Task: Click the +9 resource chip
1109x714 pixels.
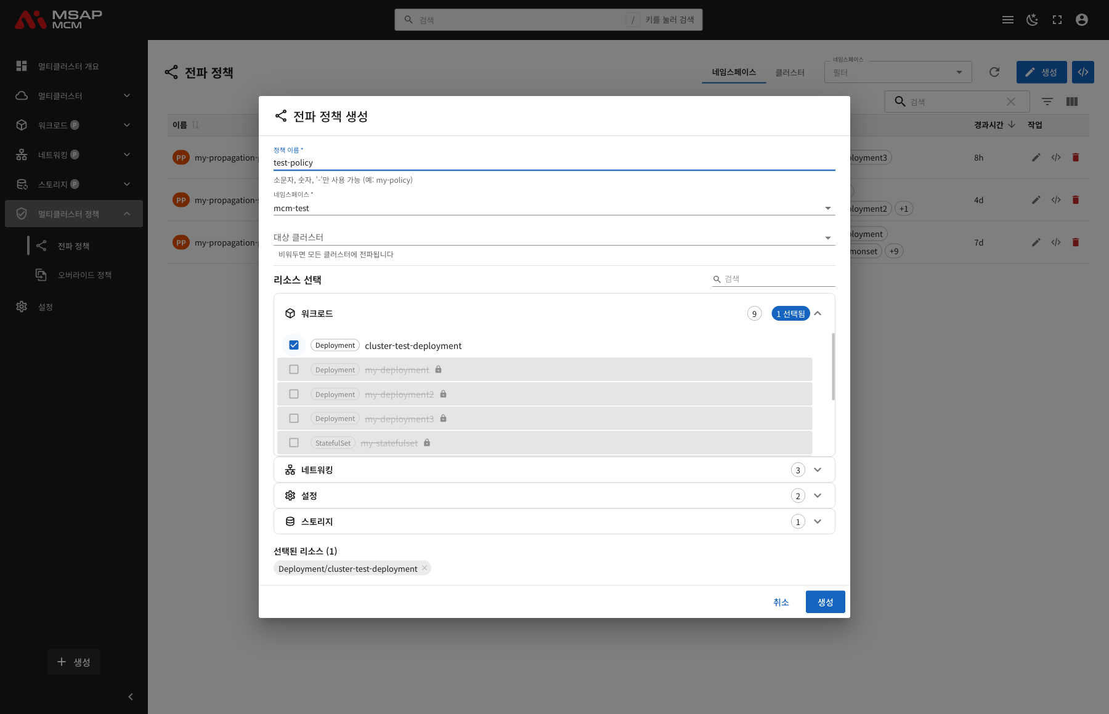Action: click(894, 251)
